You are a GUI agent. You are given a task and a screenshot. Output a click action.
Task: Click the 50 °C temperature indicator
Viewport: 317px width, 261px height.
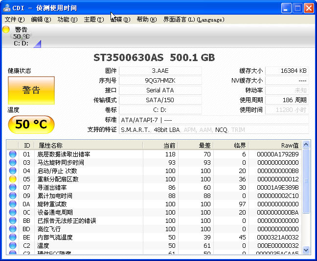point(31,124)
